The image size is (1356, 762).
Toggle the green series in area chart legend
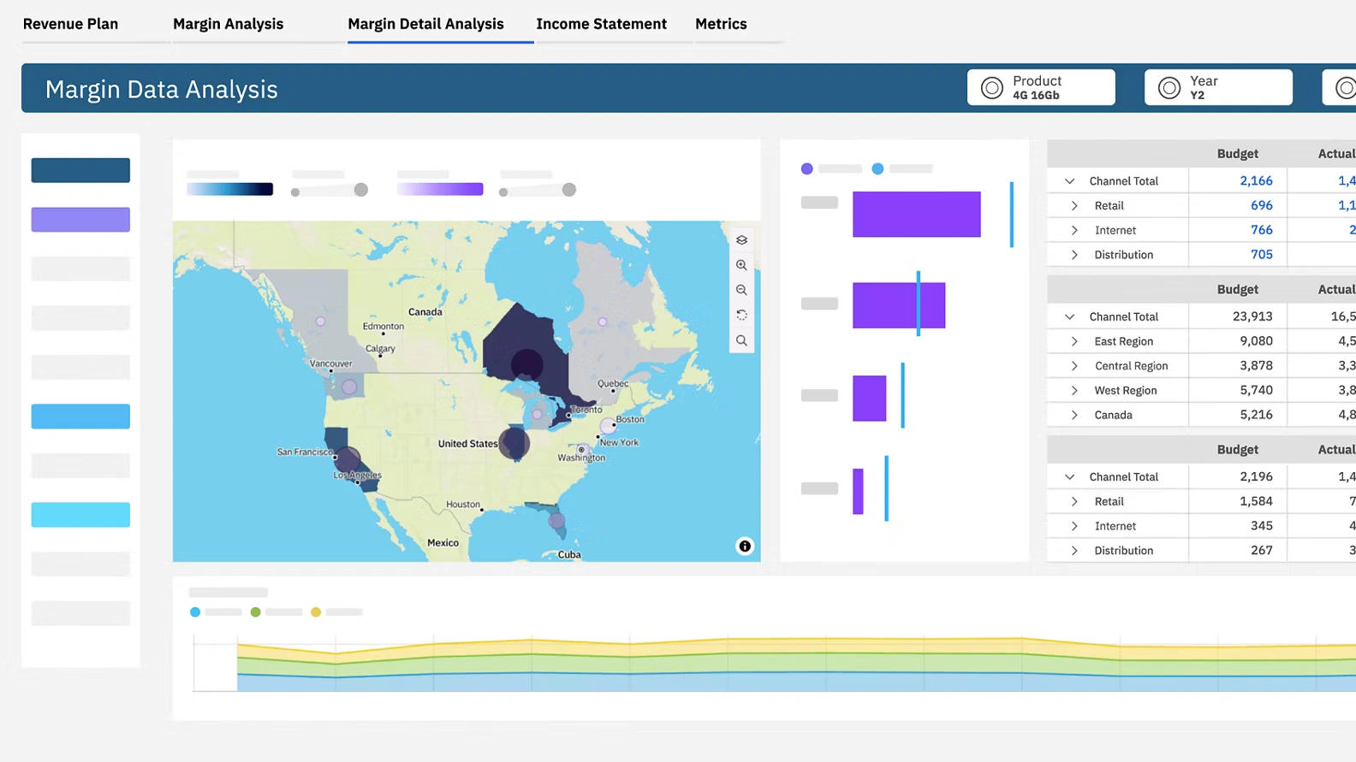point(255,612)
